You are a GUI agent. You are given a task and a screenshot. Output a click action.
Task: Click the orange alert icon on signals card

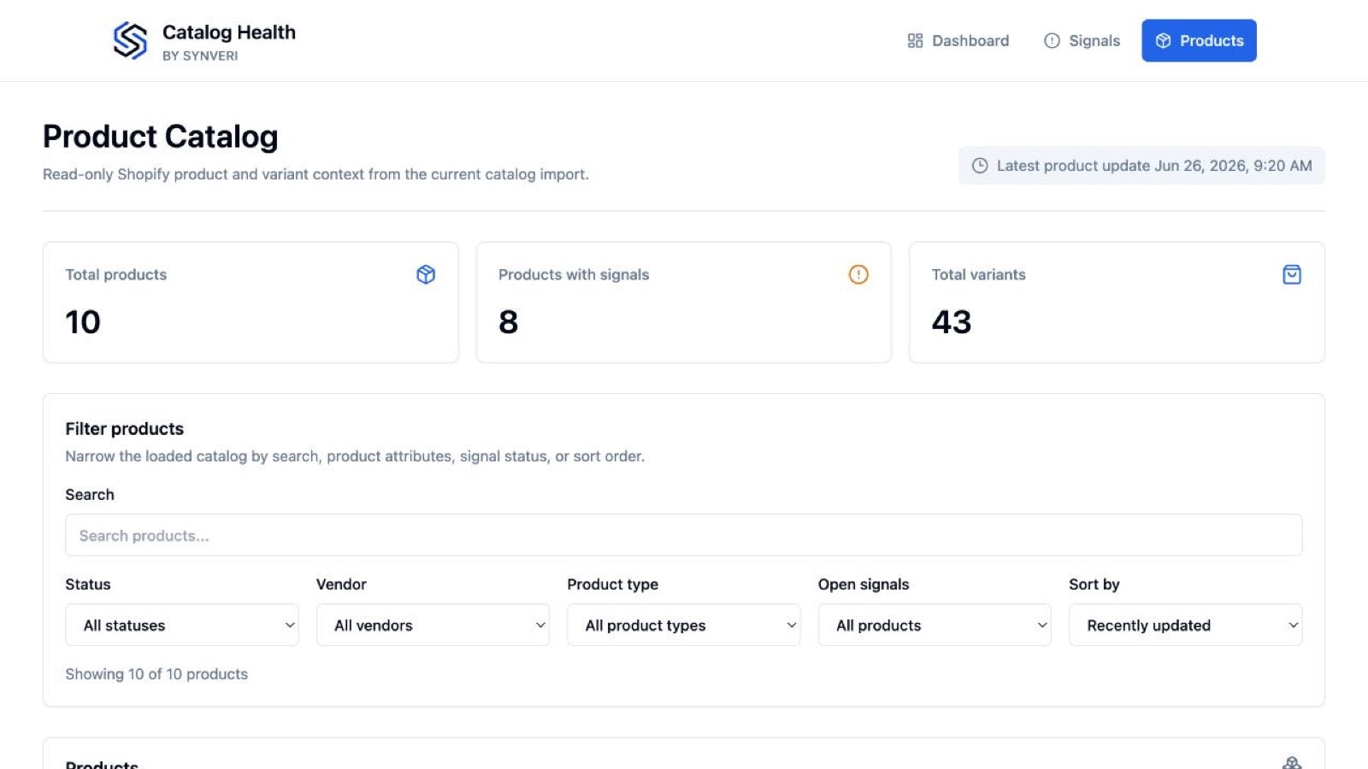point(858,274)
